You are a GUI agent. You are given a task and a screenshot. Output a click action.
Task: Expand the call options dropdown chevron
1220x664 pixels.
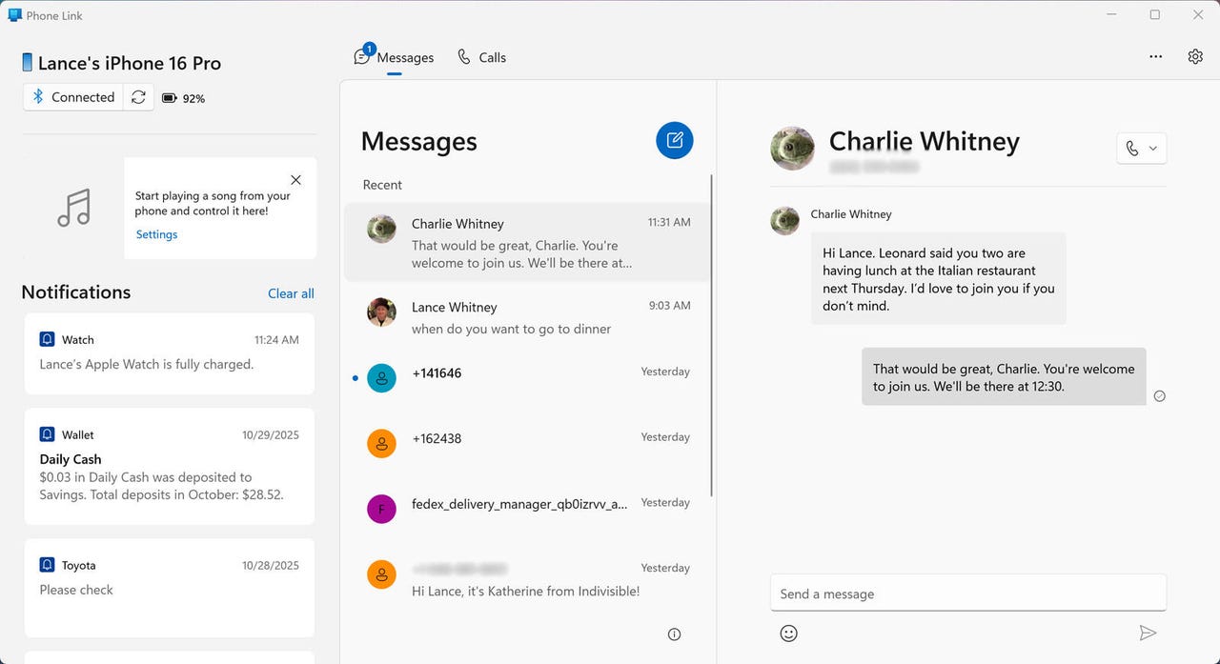1151,148
